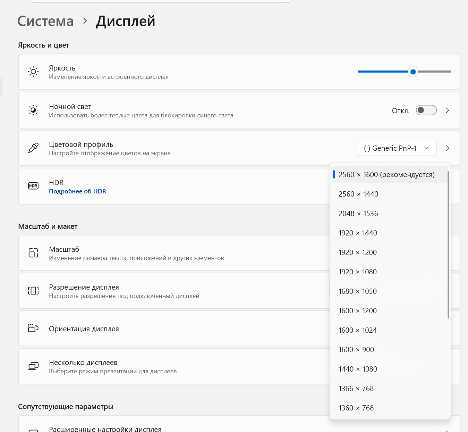Click the Ночной свет icon

33,110
